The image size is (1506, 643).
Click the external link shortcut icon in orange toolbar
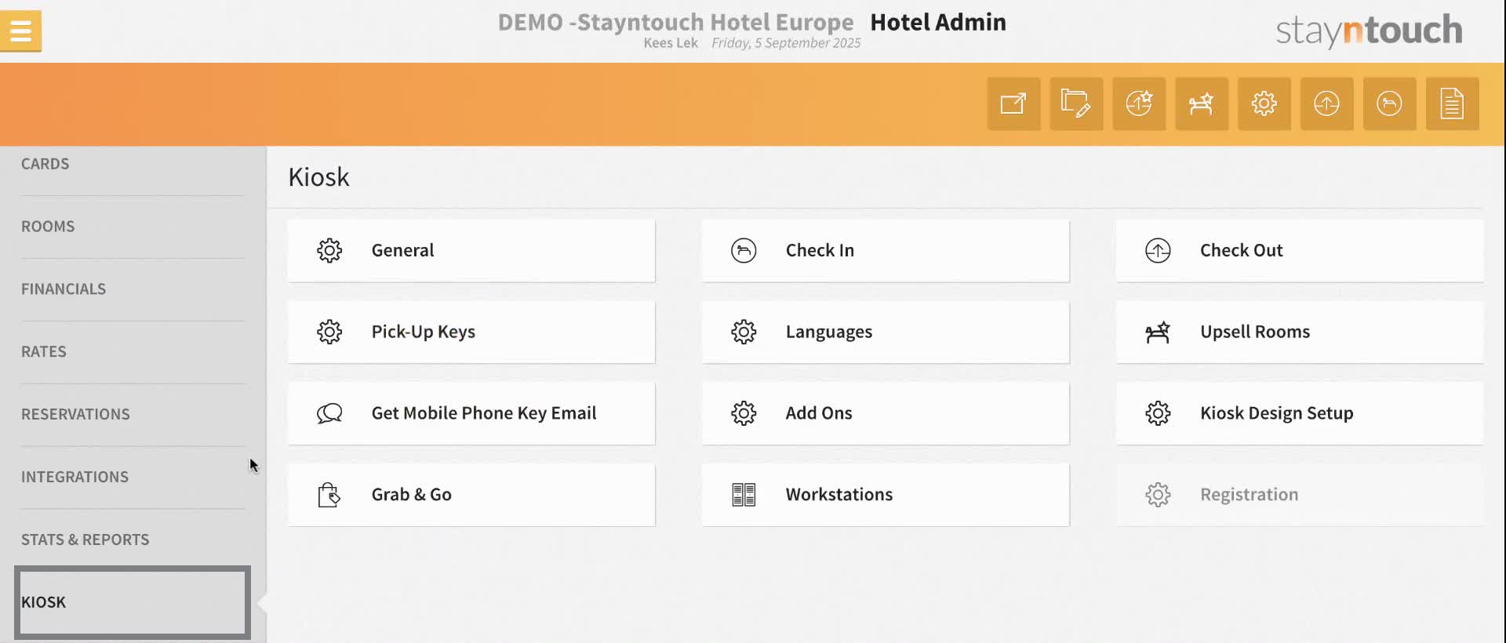1013,104
